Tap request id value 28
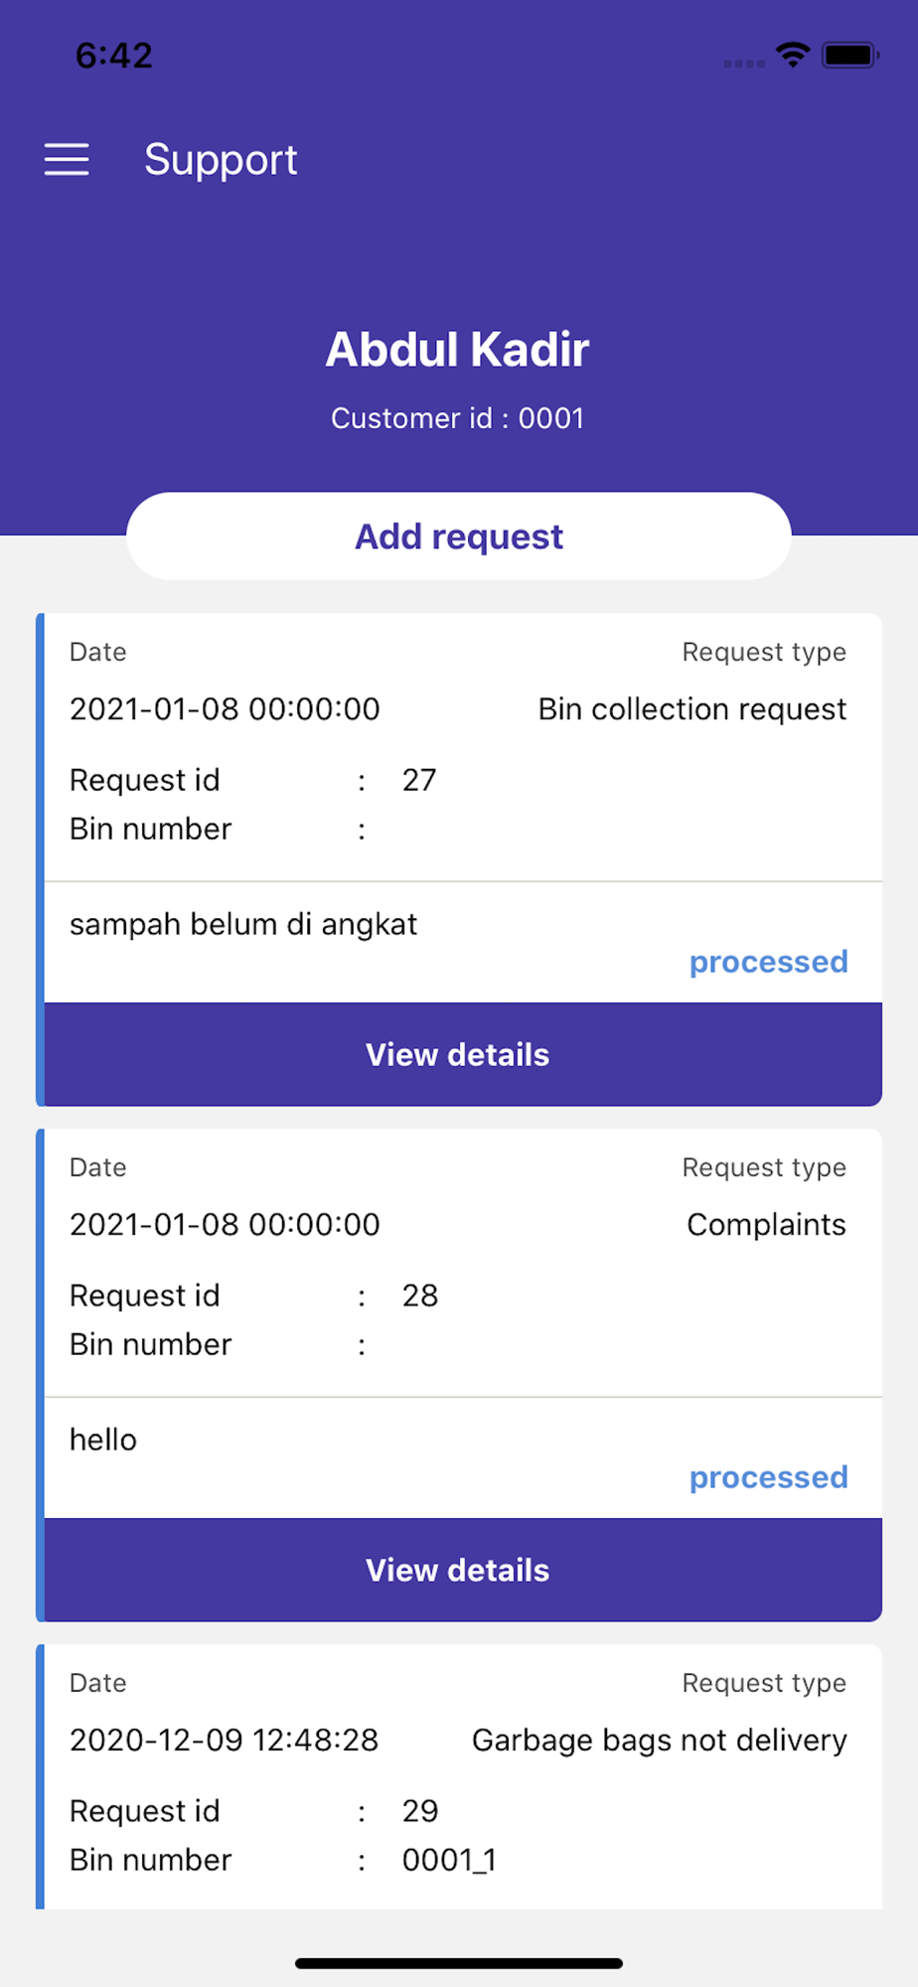 420,1296
